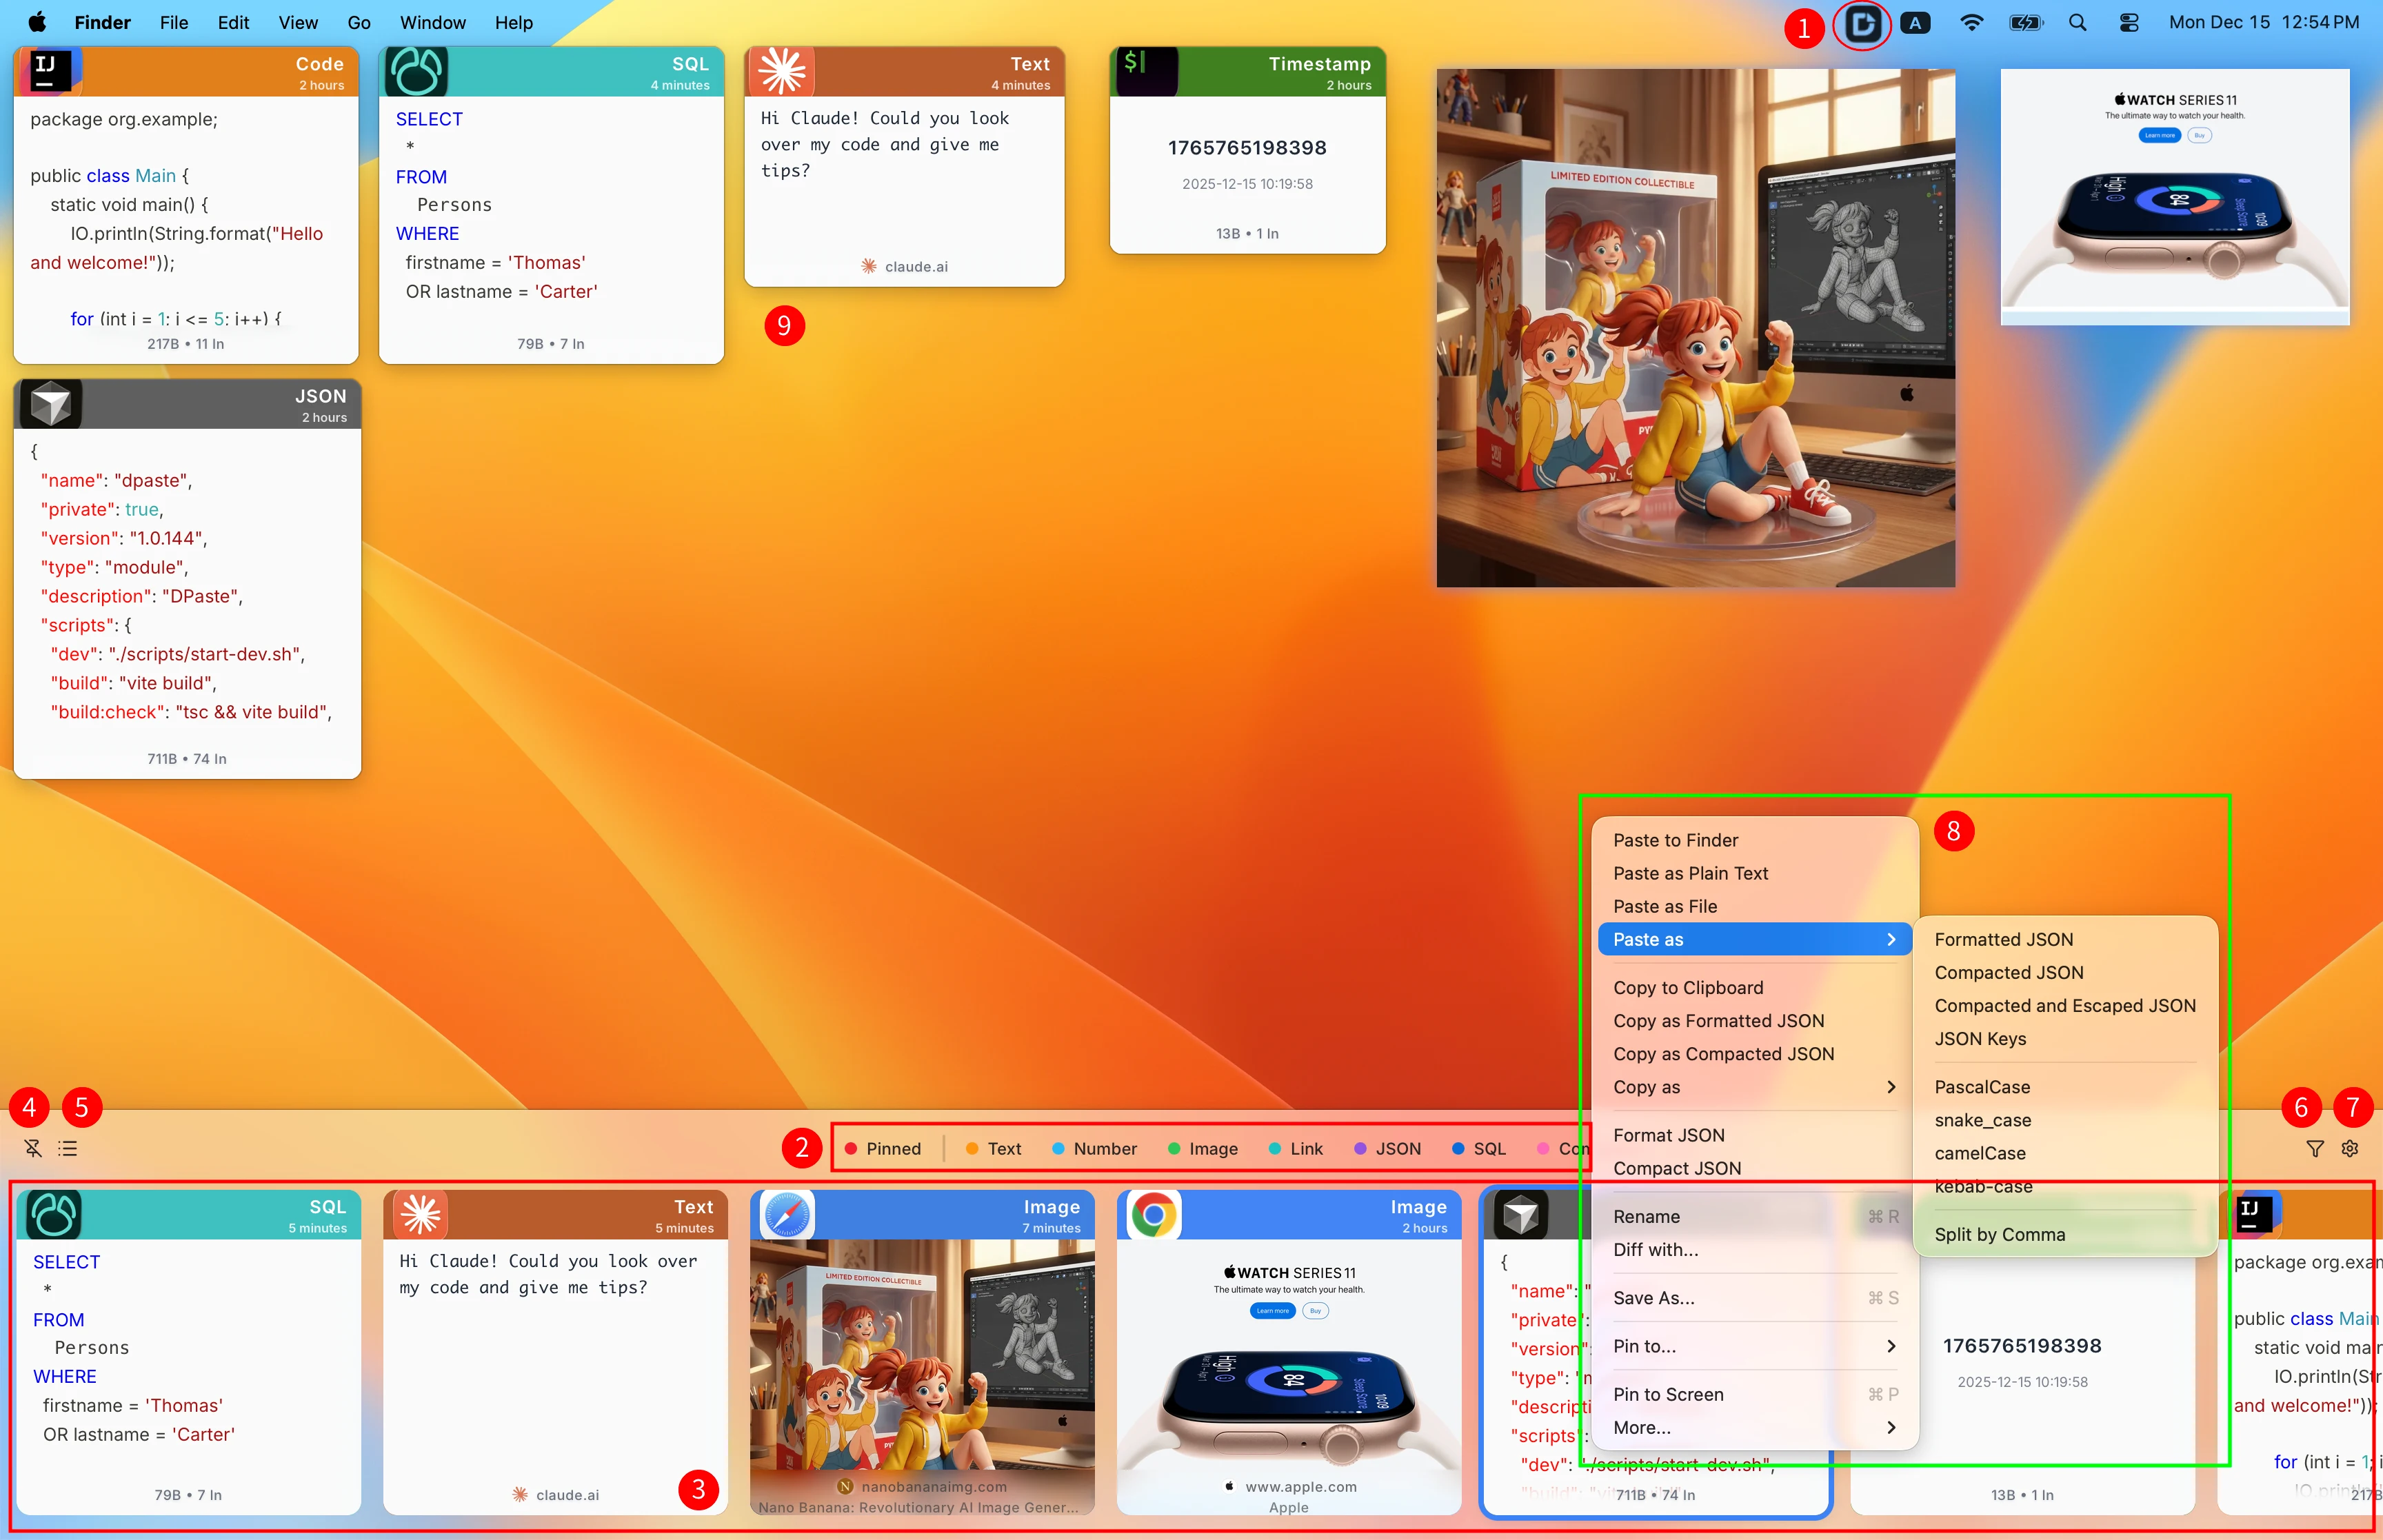Open the settings gear in clipboard panel
This screenshot has height=1540, width=2383.
tap(2350, 1148)
